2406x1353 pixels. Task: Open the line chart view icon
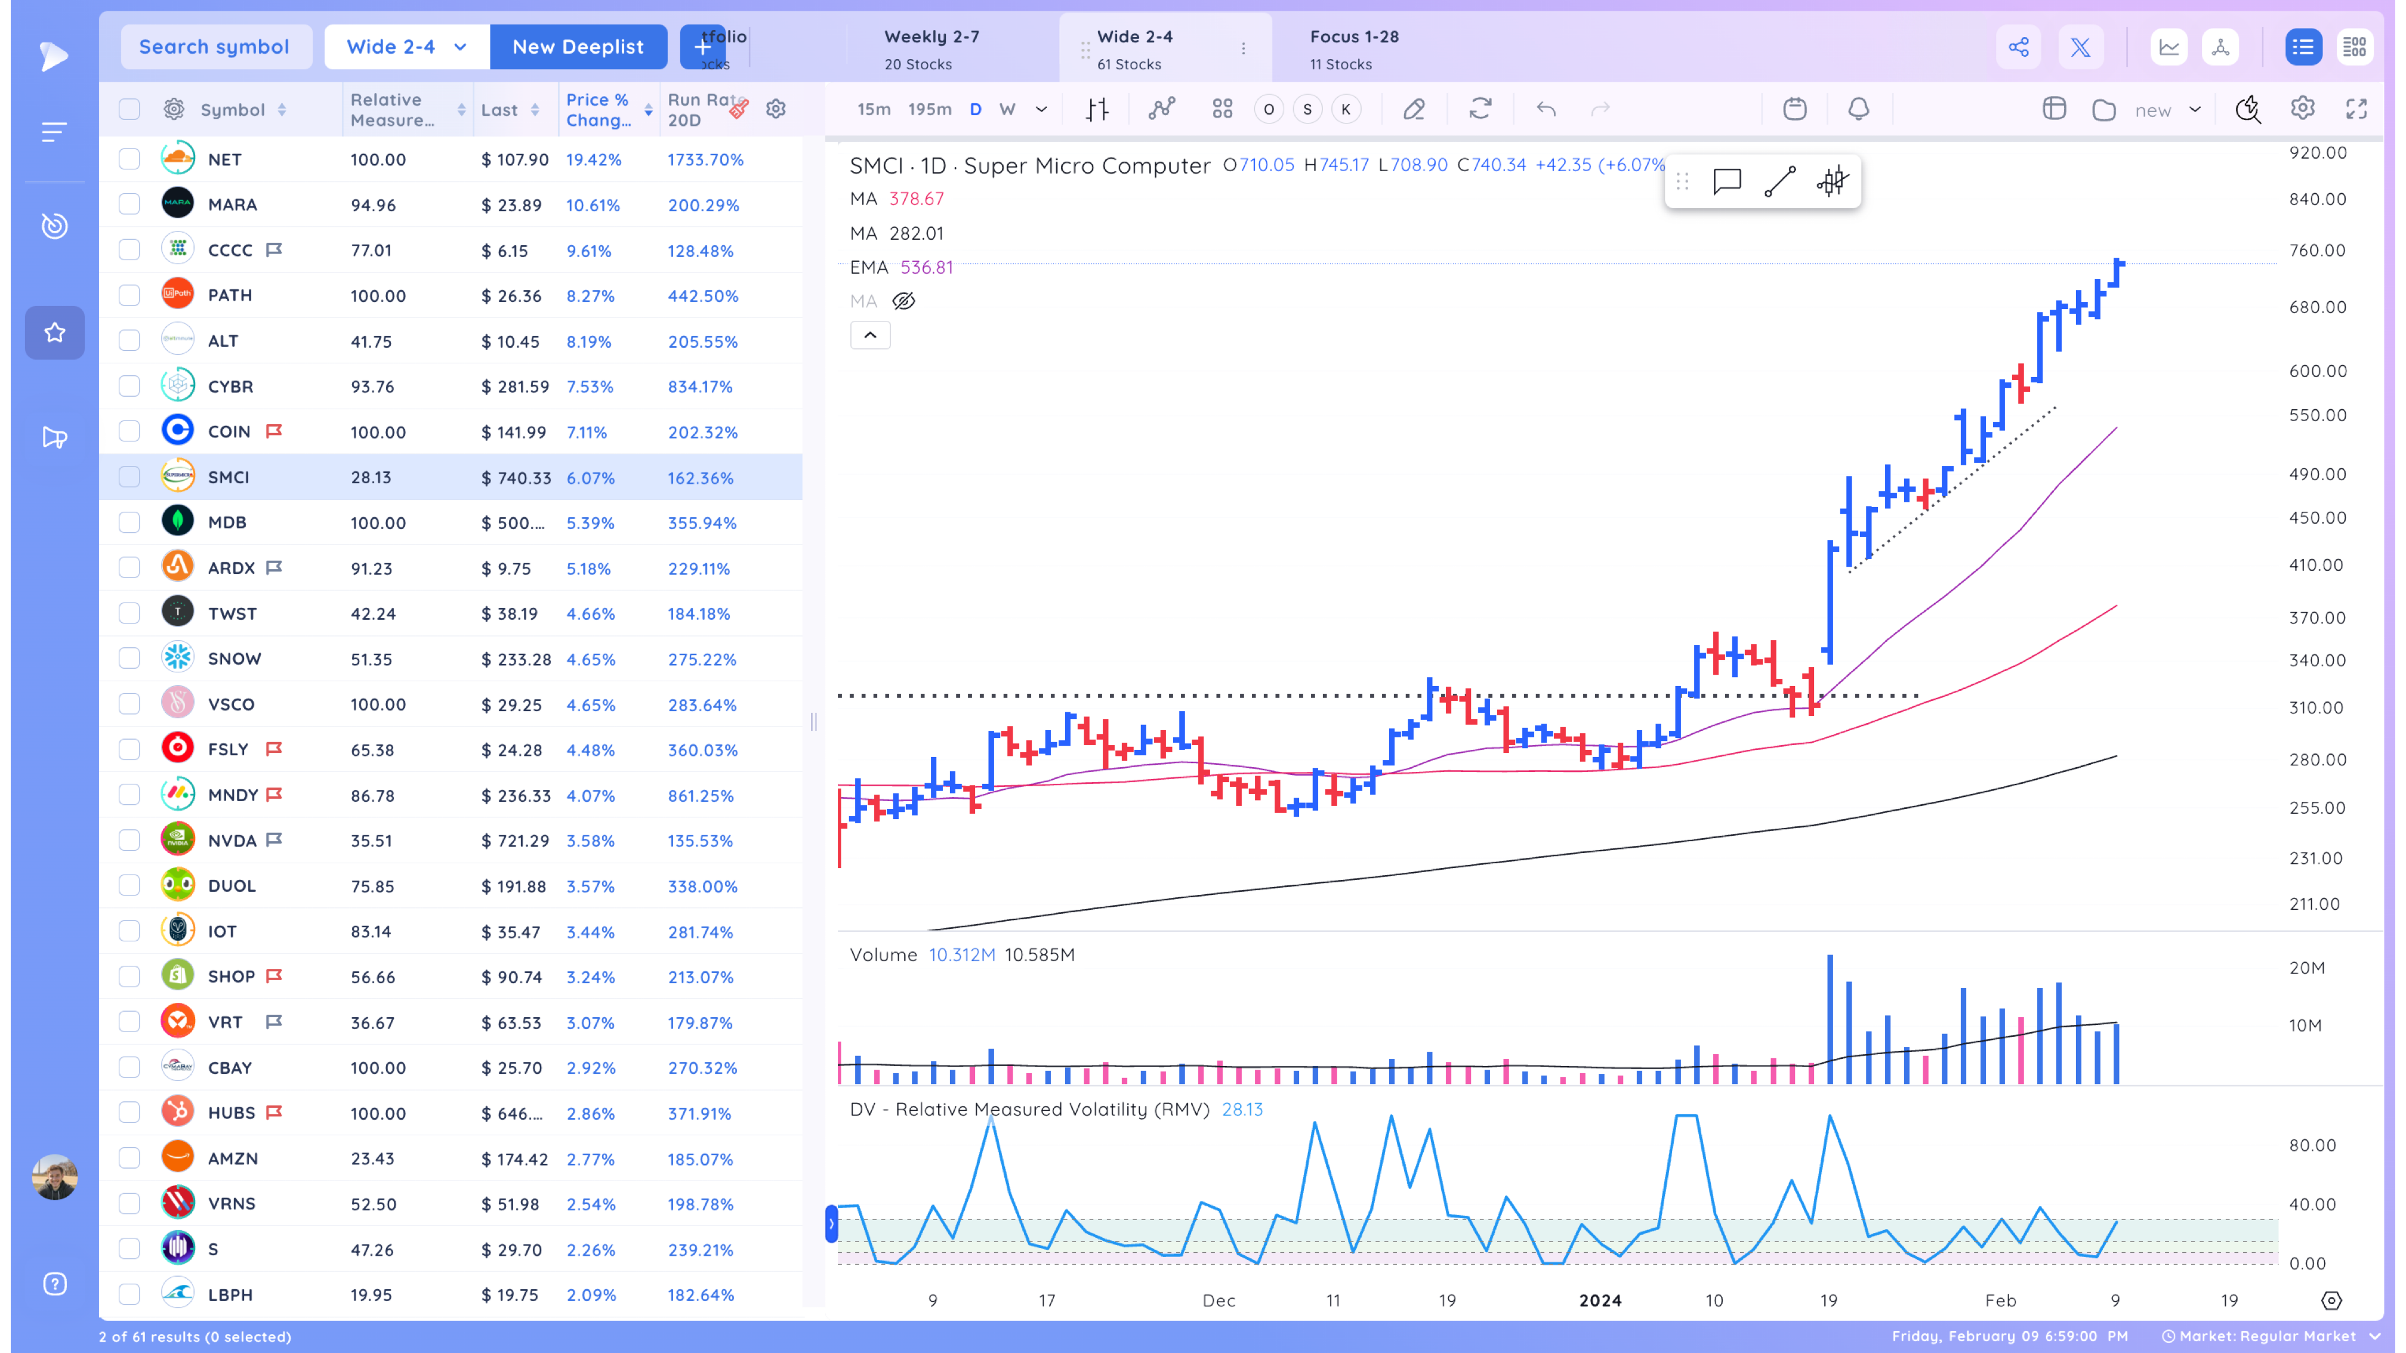click(2169, 47)
